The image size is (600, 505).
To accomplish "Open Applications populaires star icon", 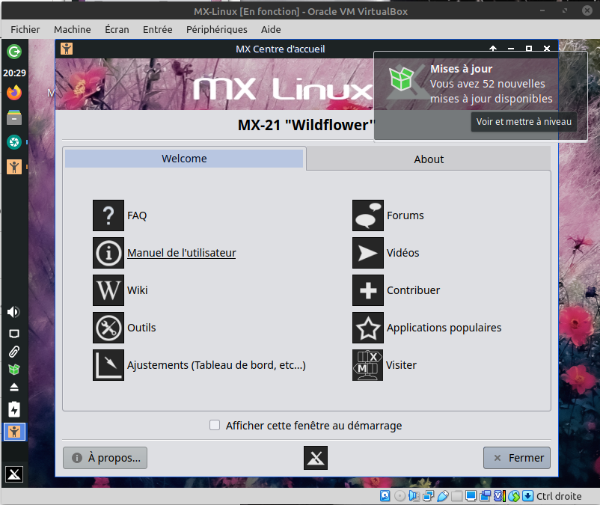I will [367, 328].
